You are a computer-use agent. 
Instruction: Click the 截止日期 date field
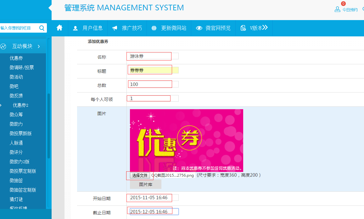154,211
